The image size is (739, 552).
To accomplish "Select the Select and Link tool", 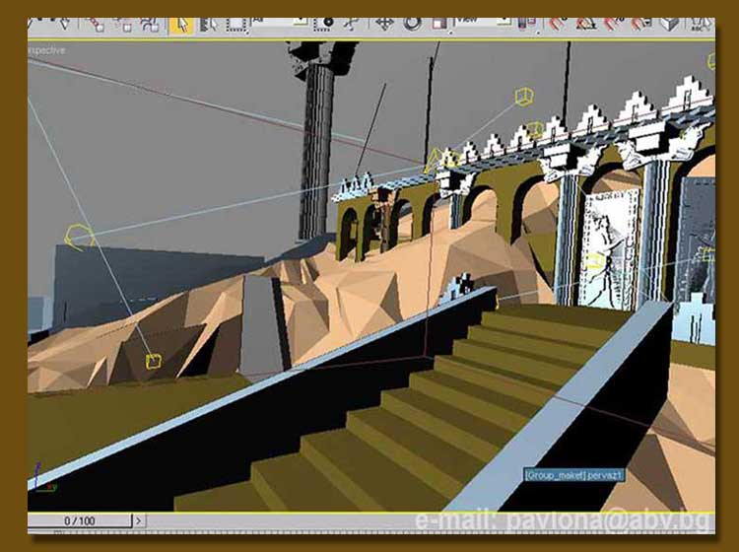I will (x=96, y=25).
